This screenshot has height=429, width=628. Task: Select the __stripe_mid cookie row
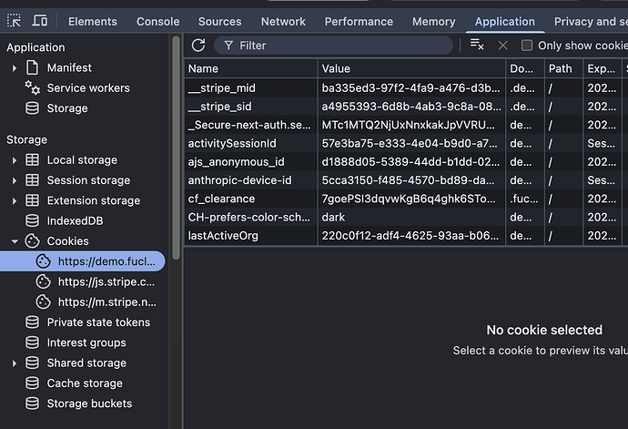tap(406, 87)
